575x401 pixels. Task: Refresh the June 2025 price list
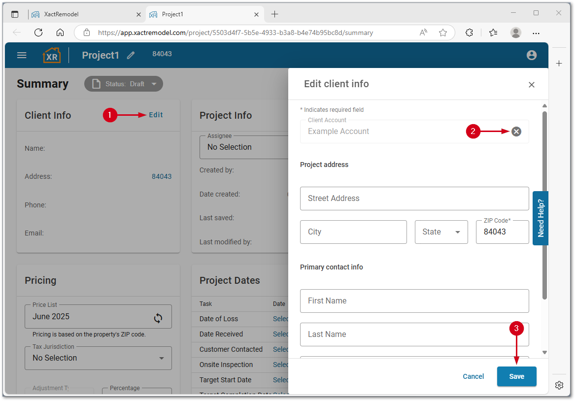tap(158, 318)
